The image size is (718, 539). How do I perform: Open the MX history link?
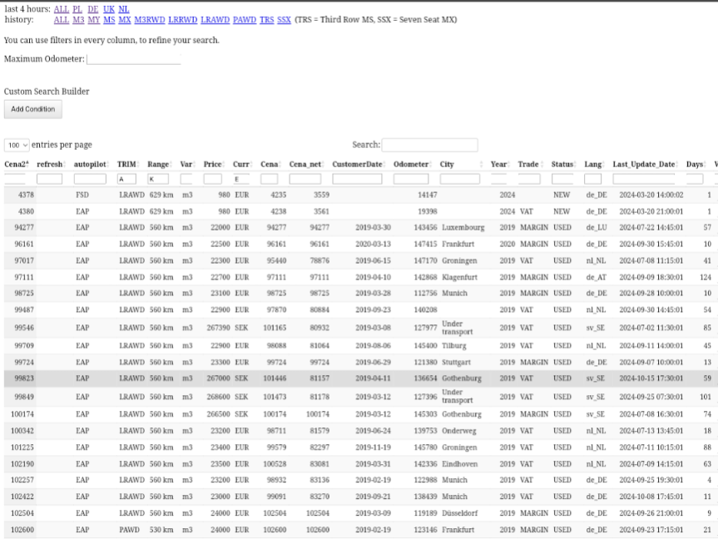(x=125, y=20)
